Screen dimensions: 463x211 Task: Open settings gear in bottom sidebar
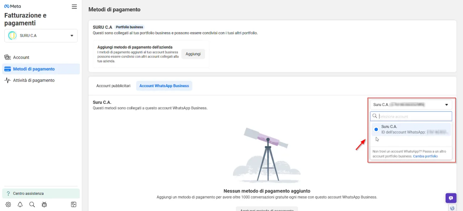click(8, 204)
